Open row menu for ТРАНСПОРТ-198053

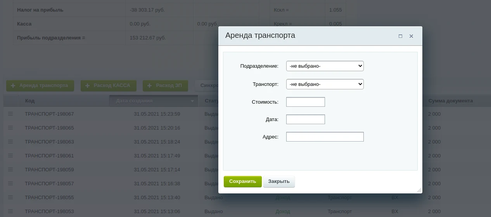10,211
